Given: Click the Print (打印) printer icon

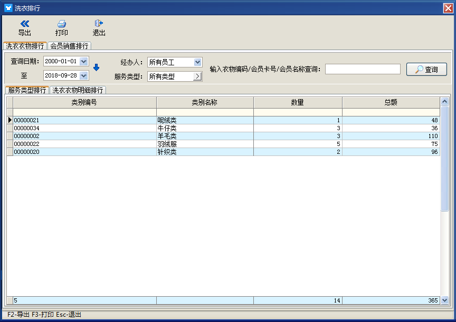Looking at the screenshot, I should tap(62, 24).
